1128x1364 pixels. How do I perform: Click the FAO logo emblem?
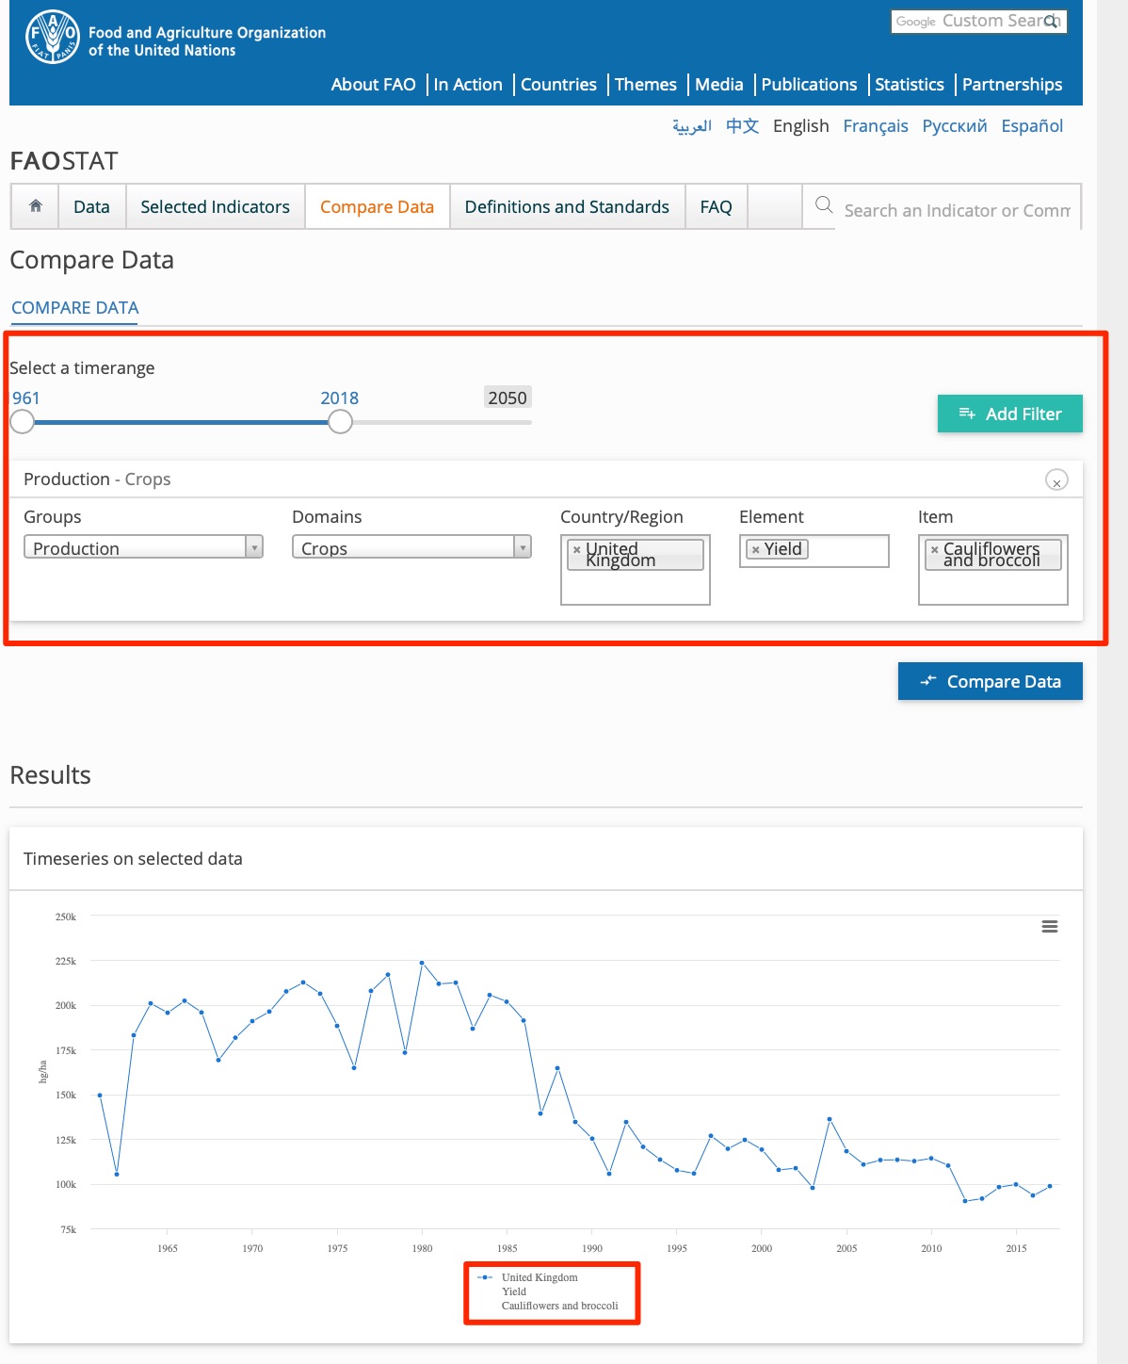52,37
